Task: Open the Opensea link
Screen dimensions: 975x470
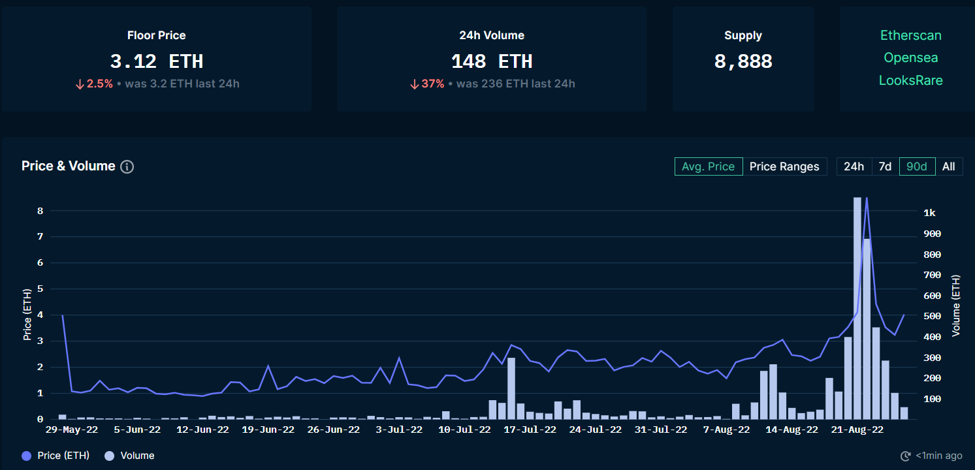Action: (910, 57)
